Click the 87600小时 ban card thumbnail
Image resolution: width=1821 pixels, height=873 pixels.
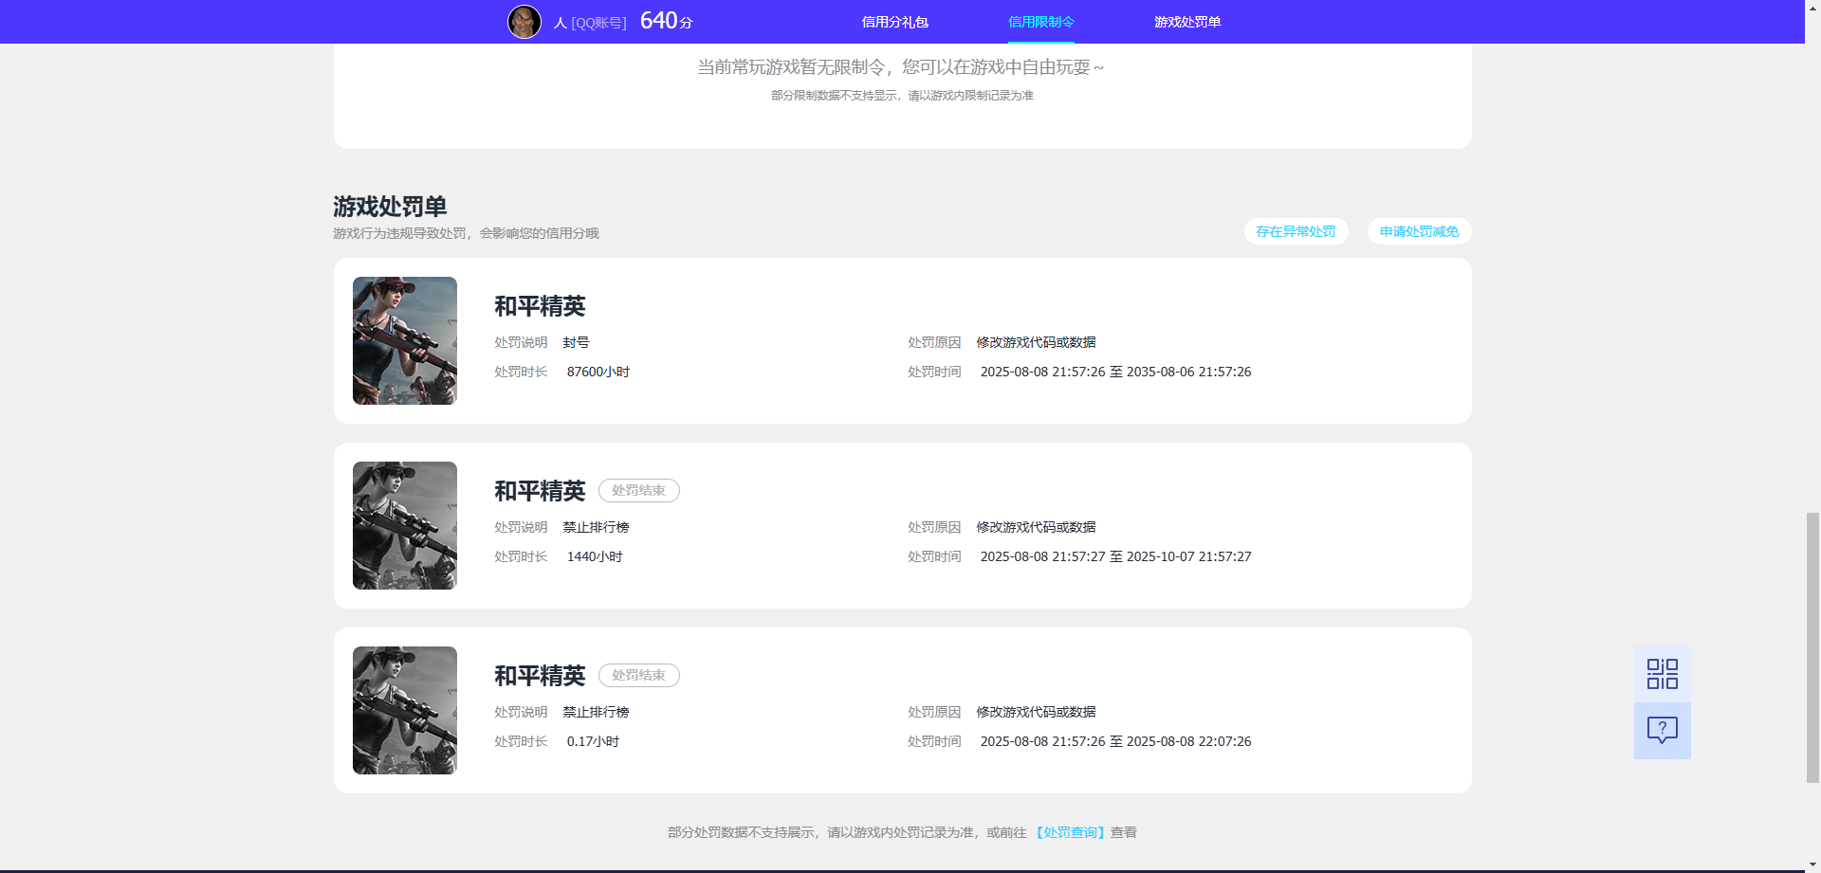pos(405,340)
